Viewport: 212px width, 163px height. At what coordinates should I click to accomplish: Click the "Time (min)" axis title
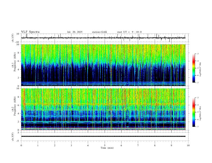107,148
